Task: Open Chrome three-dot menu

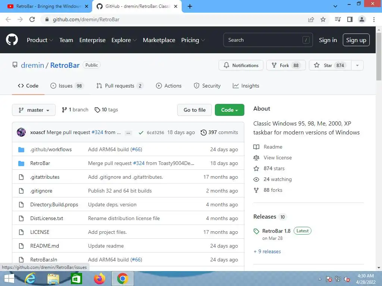Action: tap(374, 19)
